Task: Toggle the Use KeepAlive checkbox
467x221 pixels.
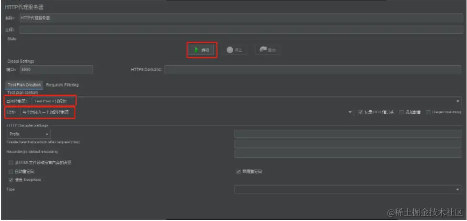Action: click(x=11, y=180)
